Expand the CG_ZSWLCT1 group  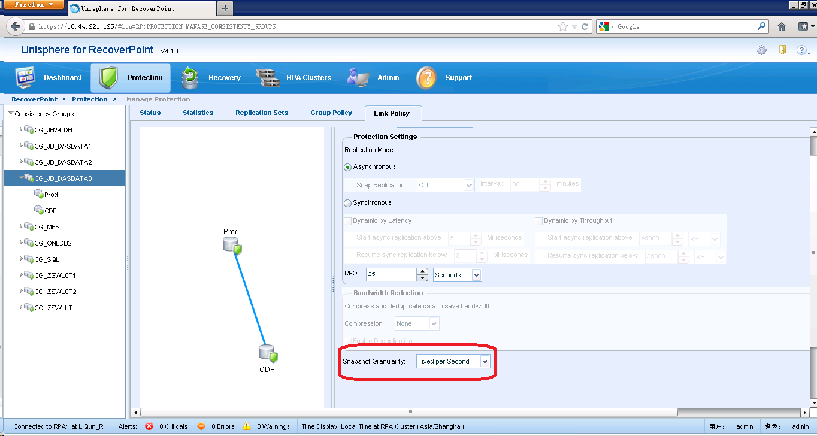coord(22,275)
